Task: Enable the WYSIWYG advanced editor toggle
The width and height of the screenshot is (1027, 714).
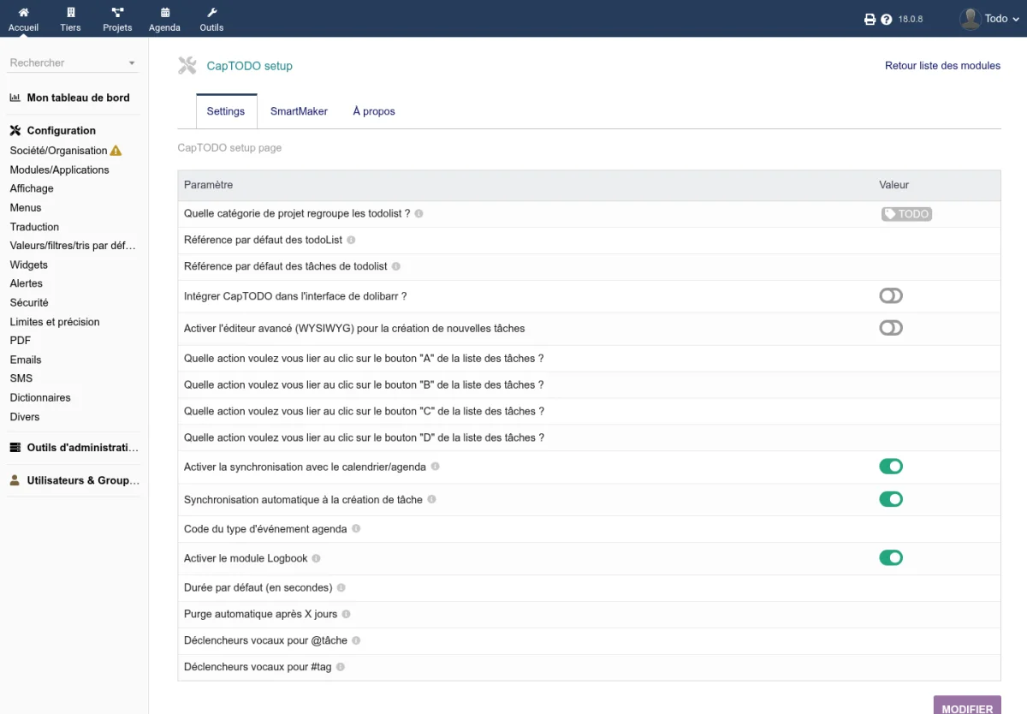Action: 891,328
